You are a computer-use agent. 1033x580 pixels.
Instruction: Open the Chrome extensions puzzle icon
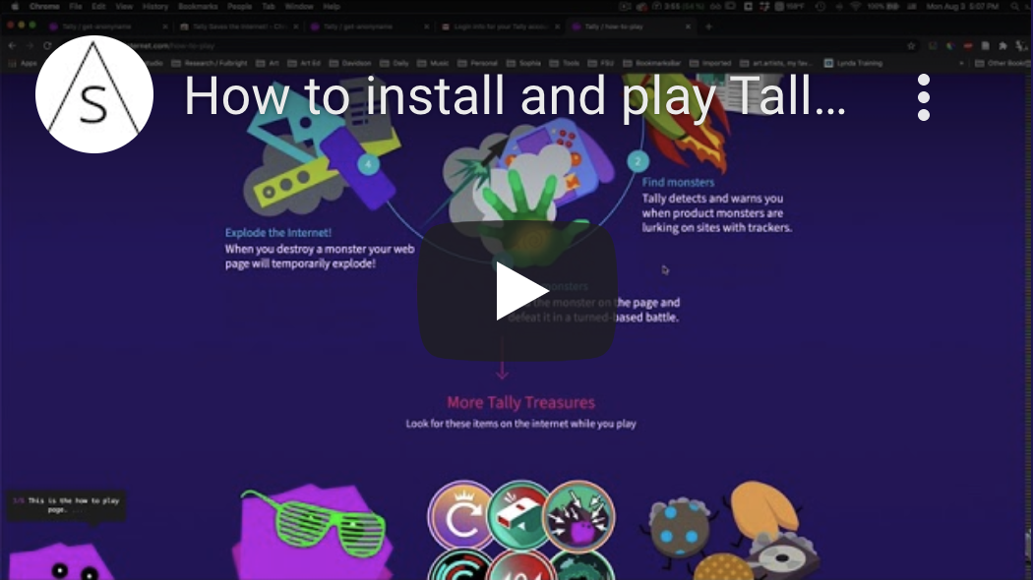pos(1003,46)
